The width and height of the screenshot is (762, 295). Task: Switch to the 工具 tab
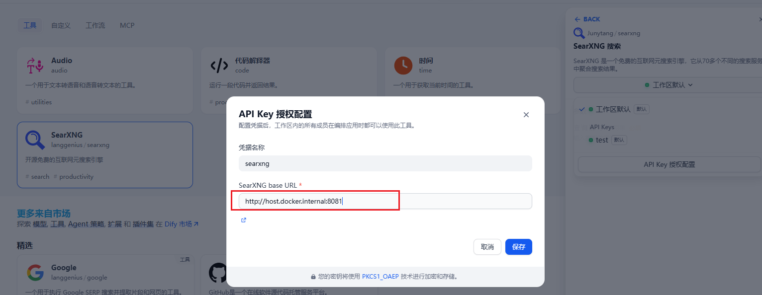point(30,25)
